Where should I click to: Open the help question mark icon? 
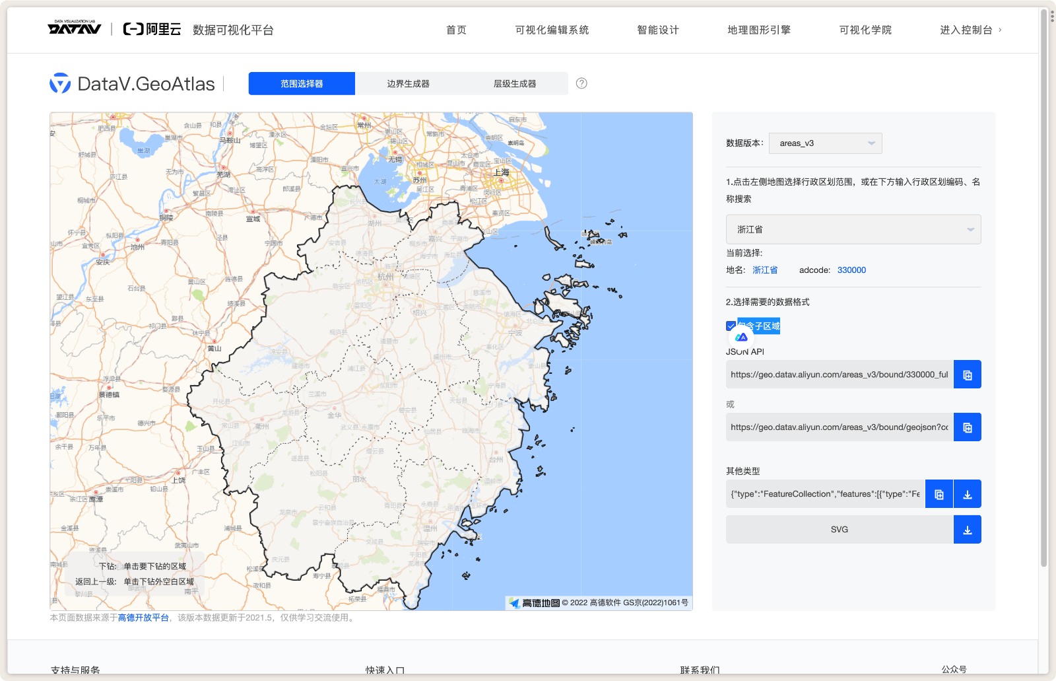coord(581,83)
